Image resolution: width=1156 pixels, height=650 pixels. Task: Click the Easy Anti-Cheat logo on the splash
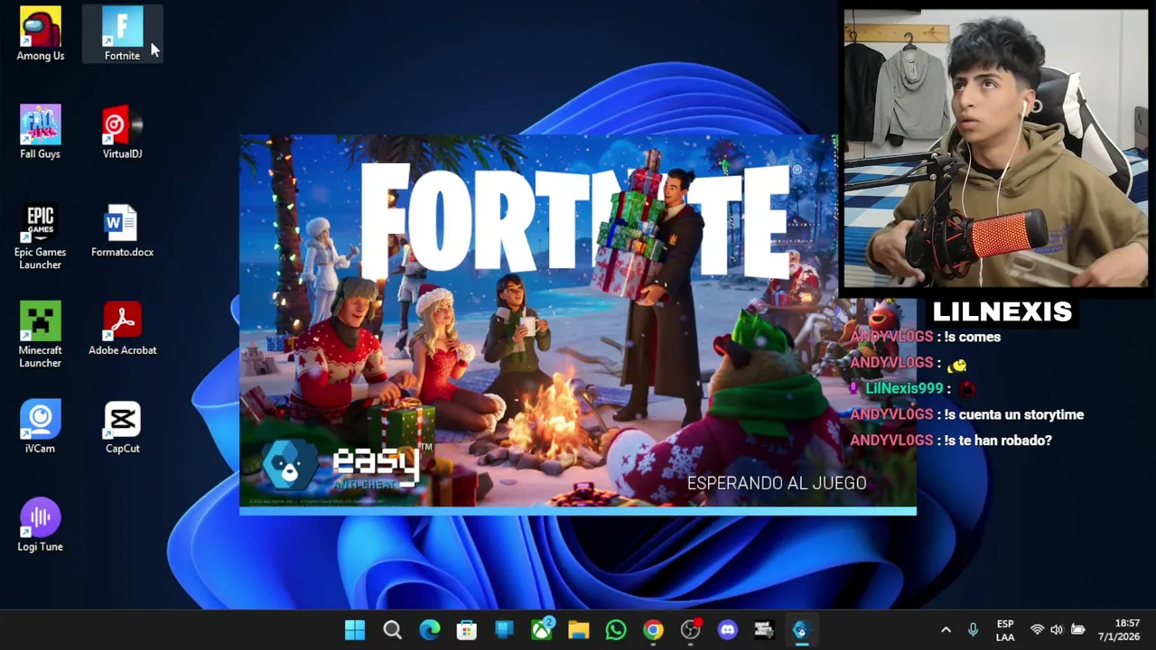click(348, 465)
